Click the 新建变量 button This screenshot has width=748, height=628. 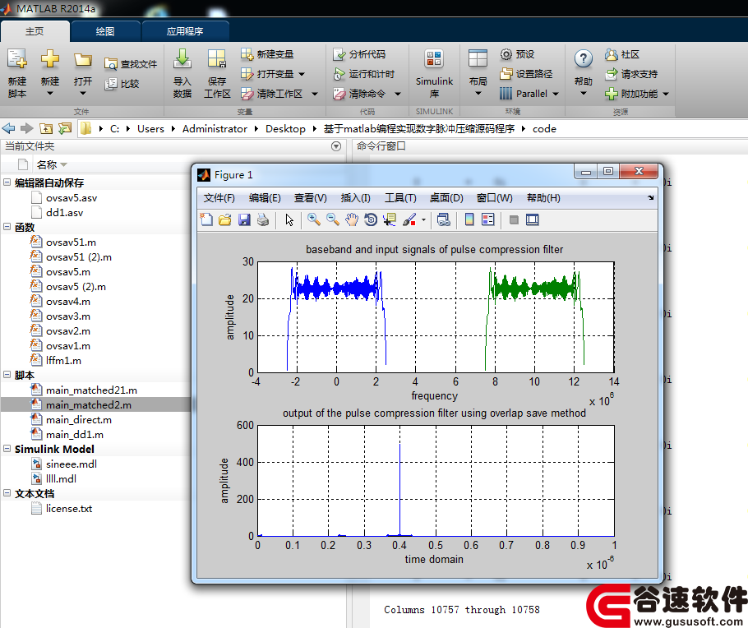267,54
